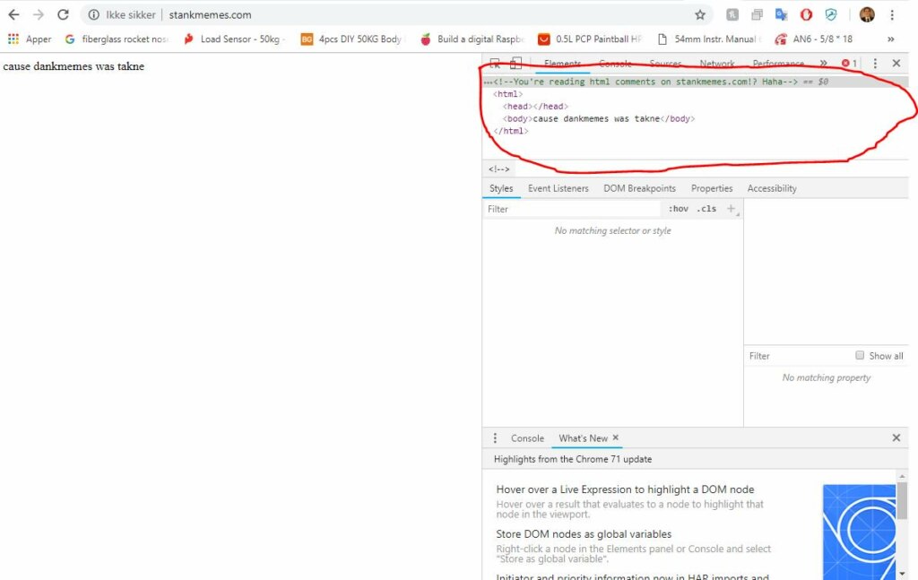Open DevTools customize three-dot menu
Screen dimensions: 918x580
point(875,64)
